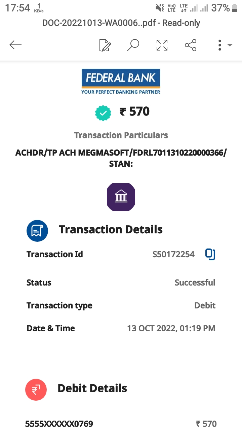Tap the search magnifier icon
The height and width of the screenshot is (431, 242).
[x=133, y=45]
